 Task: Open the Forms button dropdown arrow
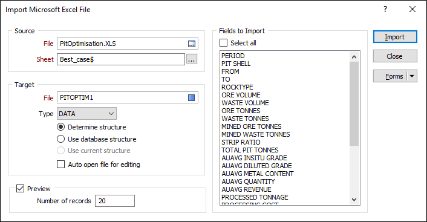(412, 76)
